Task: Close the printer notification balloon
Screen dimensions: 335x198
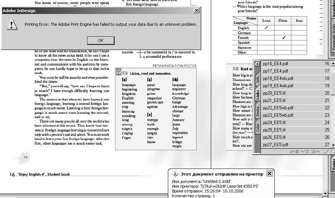Action: coord(269,174)
